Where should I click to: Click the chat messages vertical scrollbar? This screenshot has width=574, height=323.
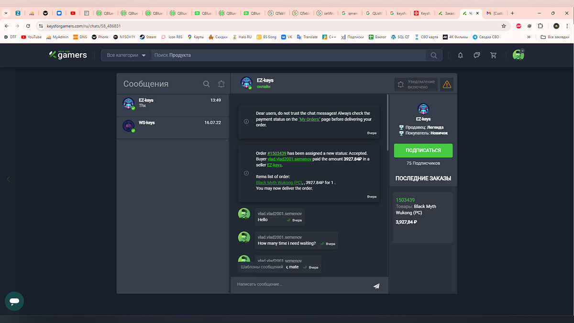point(387,120)
